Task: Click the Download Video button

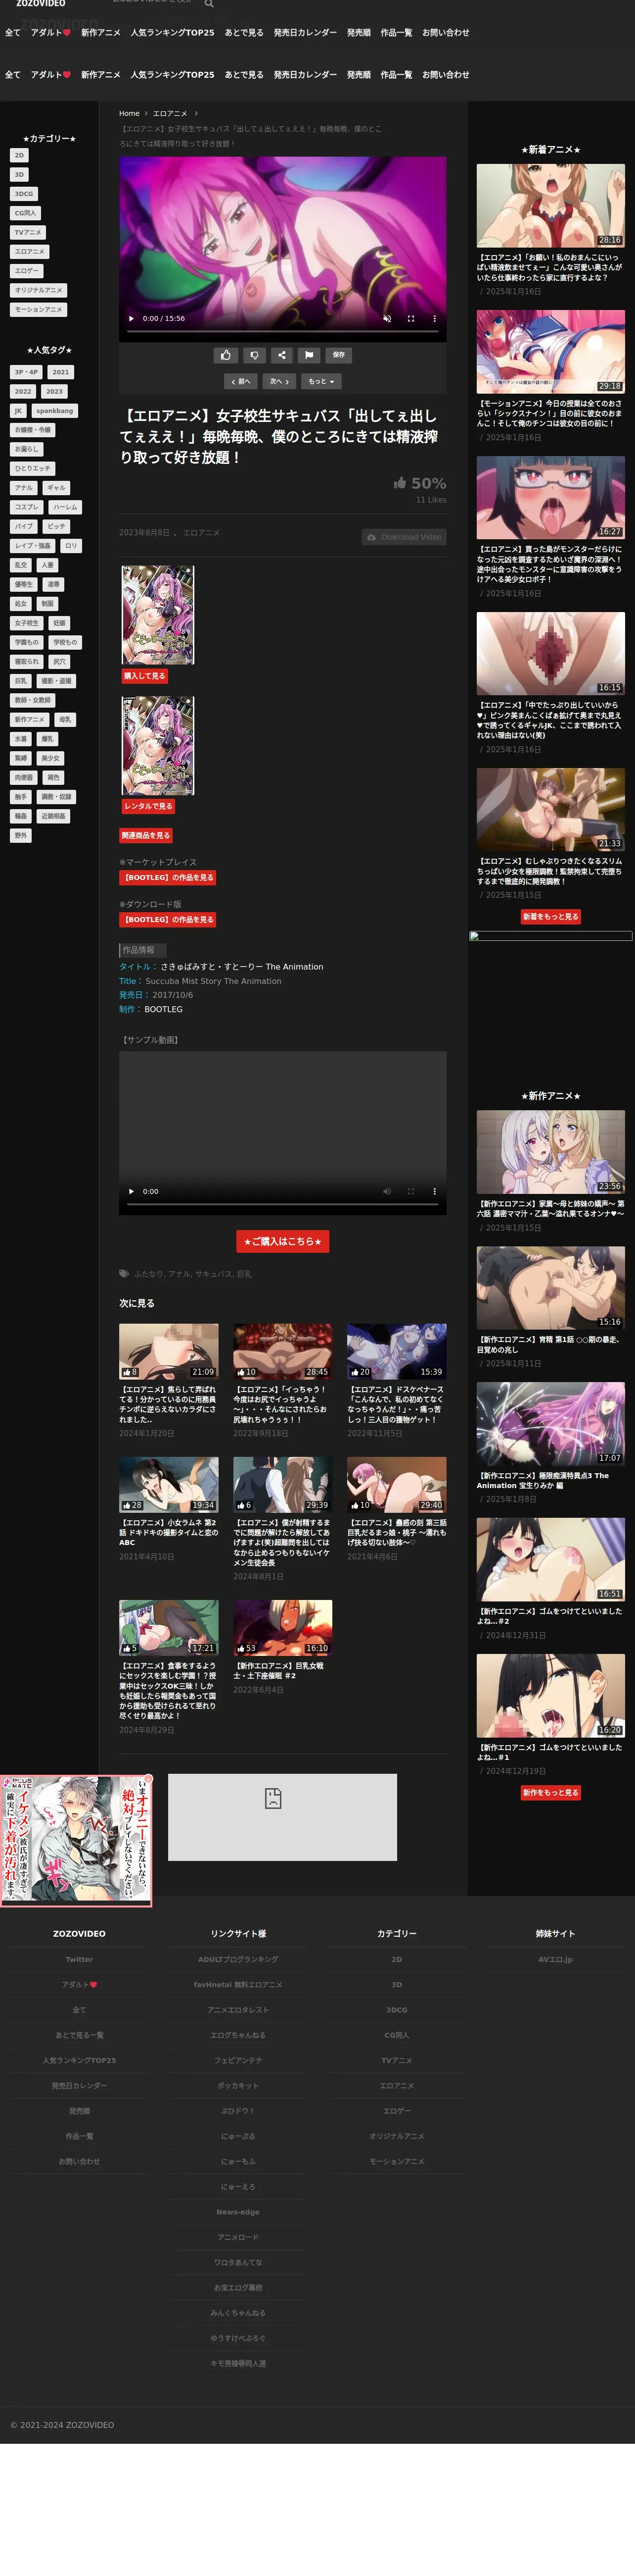Action: [404, 537]
